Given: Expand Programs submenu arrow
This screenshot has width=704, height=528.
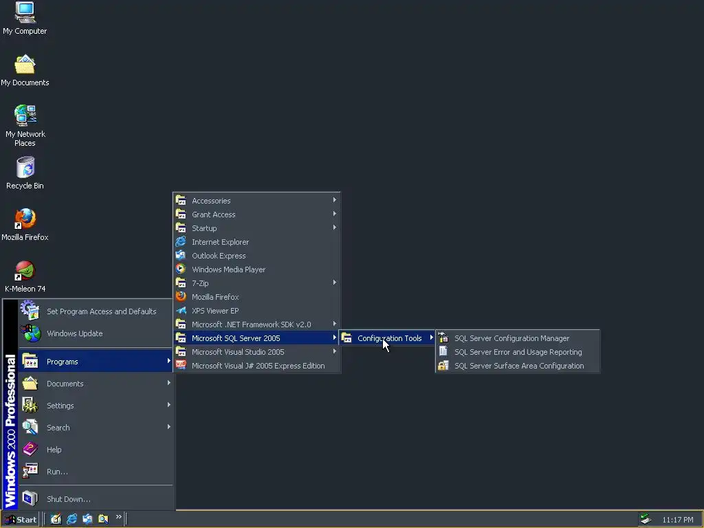Looking at the screenshot, I should point(169,361).
